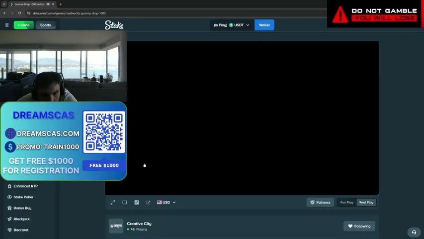This screenshot has height=239, width=424.
Task: Click the Baccarat sidebar icon
Action: click(9, 230)
